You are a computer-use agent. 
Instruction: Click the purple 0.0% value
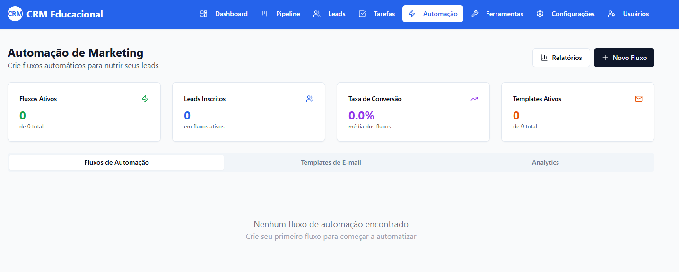[361, 116]
